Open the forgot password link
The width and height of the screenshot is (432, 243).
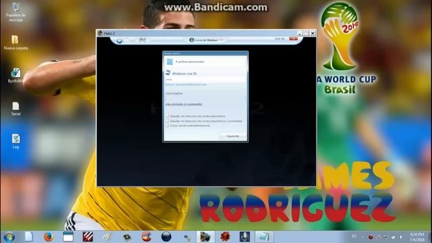[x=184, y=105]
